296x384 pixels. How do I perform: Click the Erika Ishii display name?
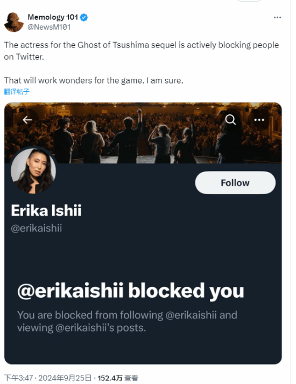point(46,210)
